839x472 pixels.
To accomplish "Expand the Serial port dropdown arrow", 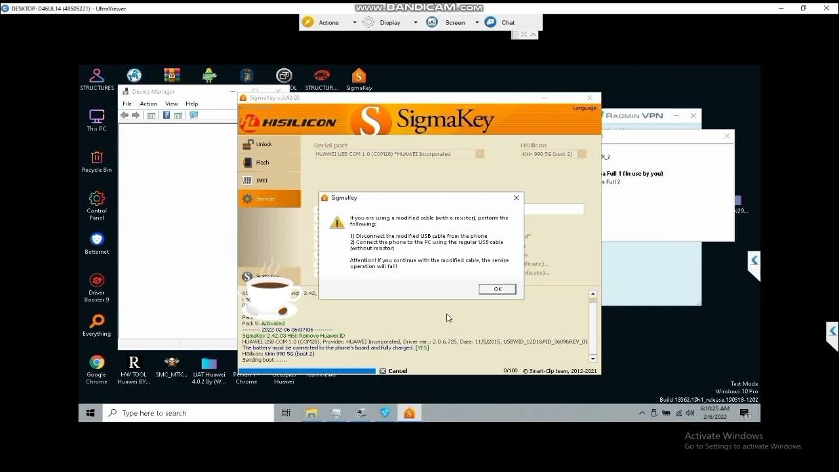I will coord(480,154).
